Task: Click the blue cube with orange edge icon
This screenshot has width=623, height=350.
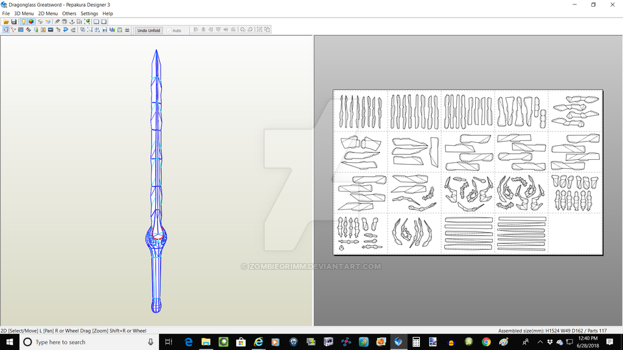Action: point(48,22)
